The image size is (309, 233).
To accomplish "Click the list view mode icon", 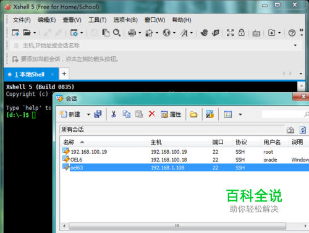I will click(228, 114).
